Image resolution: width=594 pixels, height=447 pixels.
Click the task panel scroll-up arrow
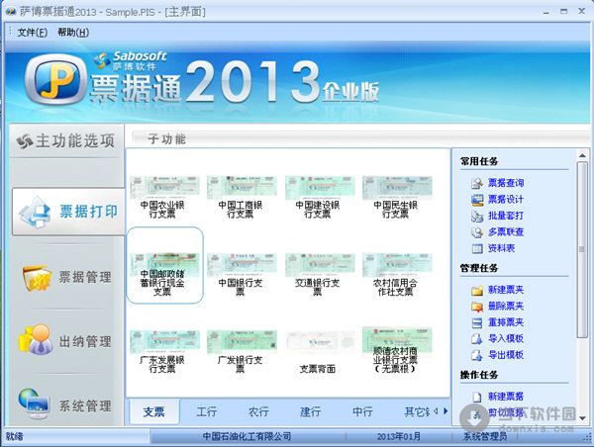(582, 155)
